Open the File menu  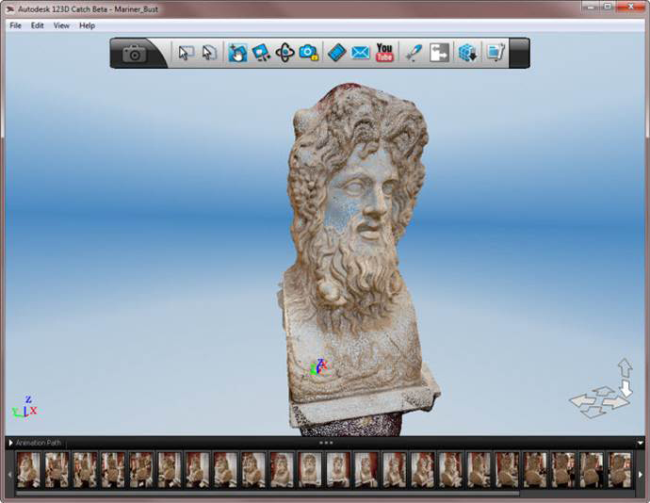coord(15,25)
